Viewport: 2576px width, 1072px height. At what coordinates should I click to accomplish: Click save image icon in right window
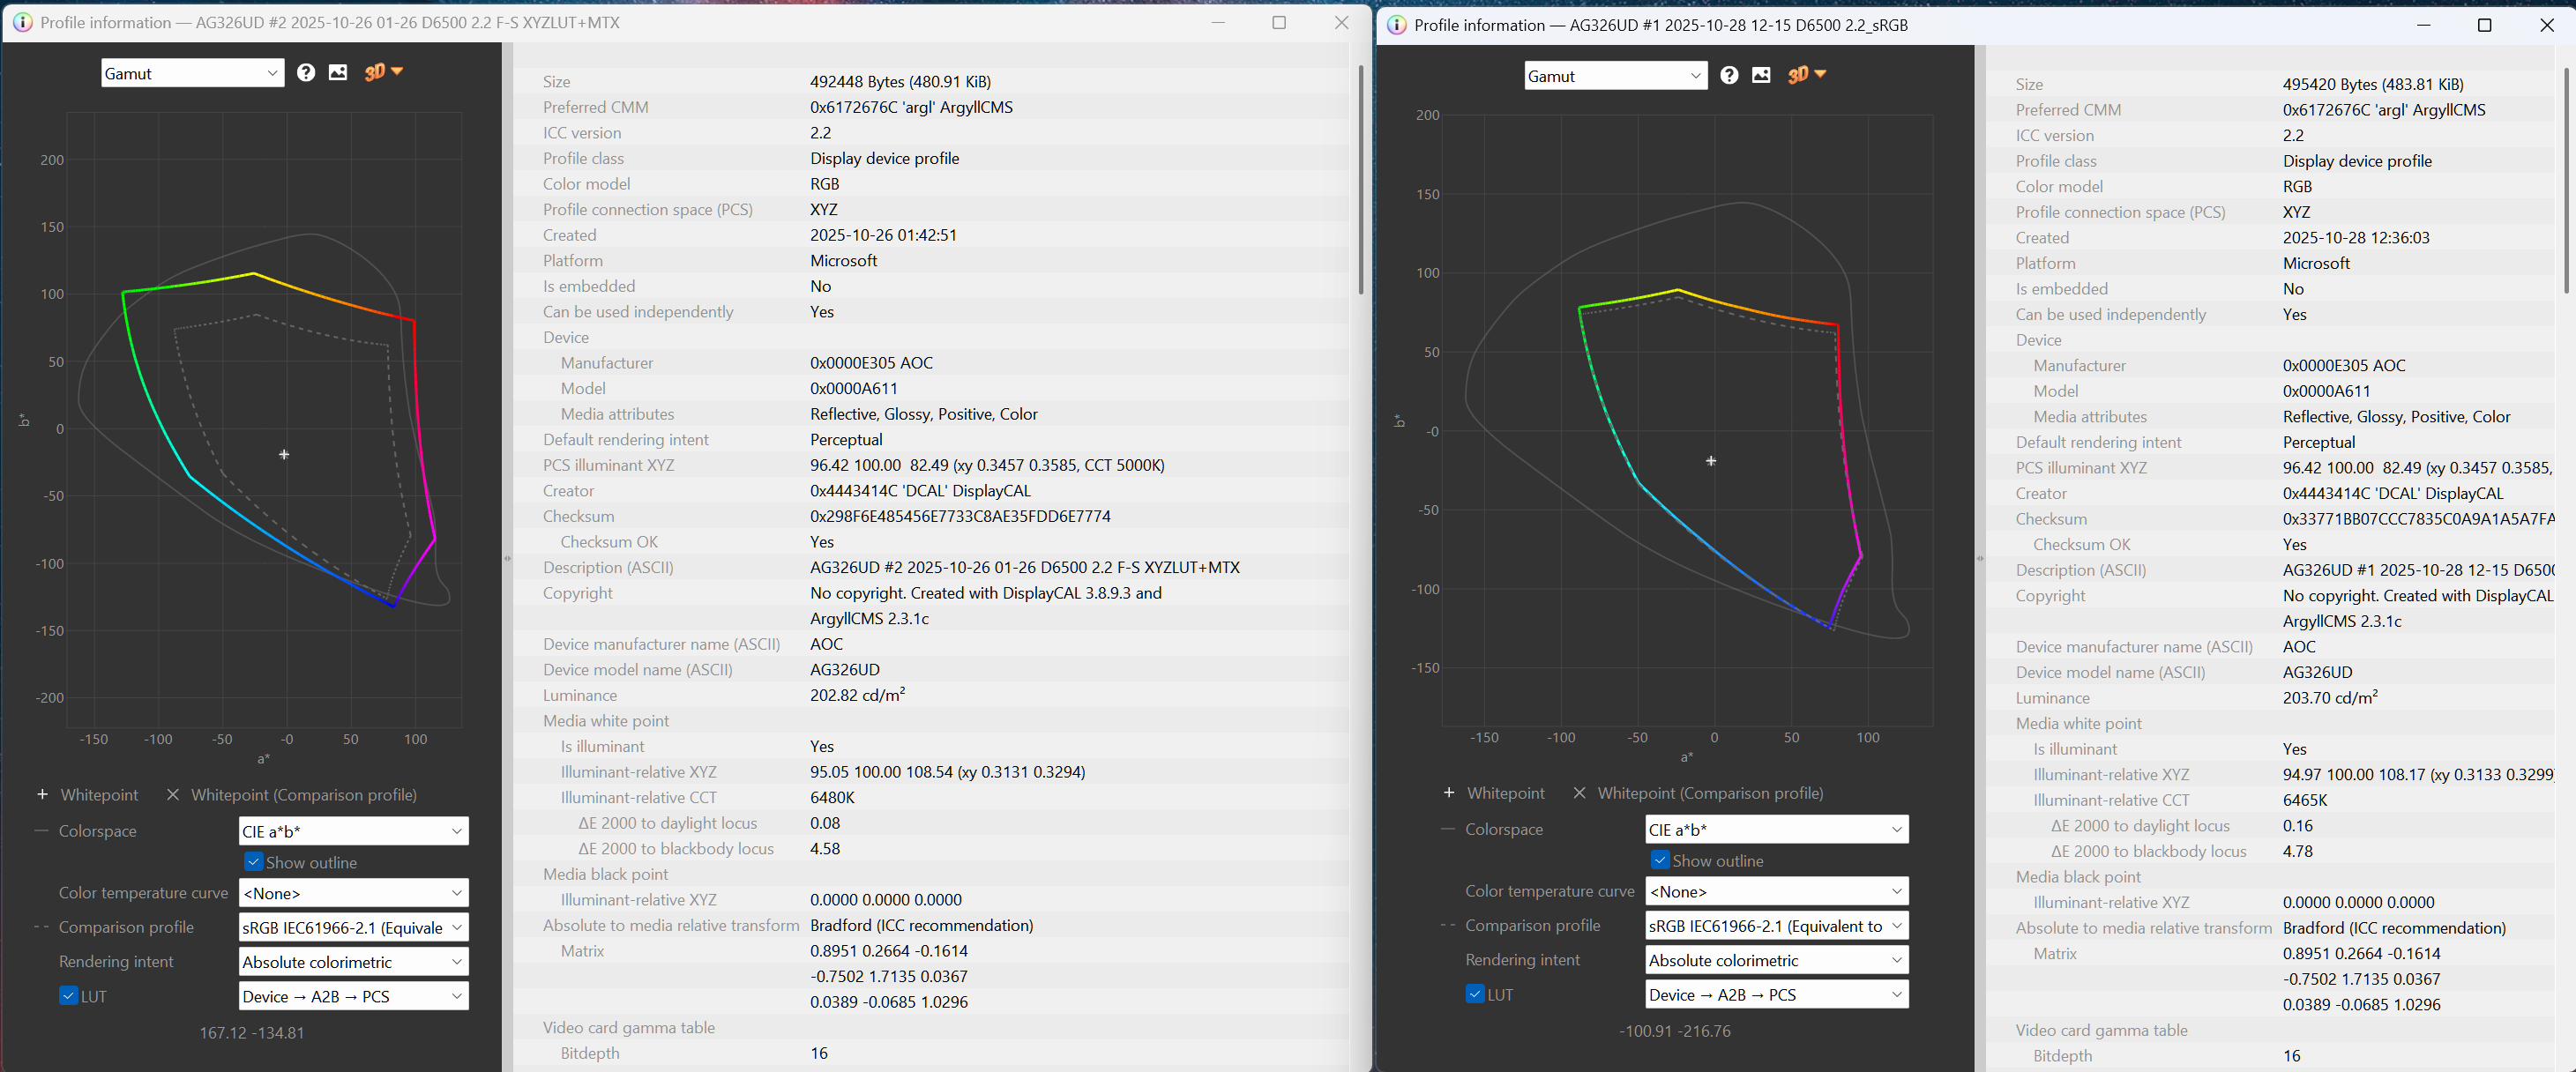[x=1761, y=75]
